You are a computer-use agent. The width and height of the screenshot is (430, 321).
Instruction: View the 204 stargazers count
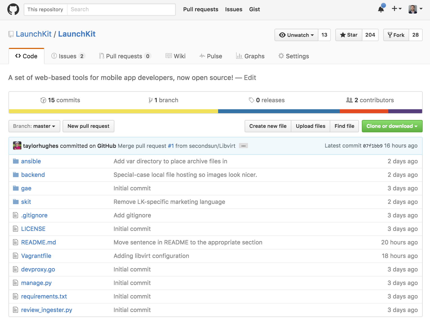[x=370, y=35]
